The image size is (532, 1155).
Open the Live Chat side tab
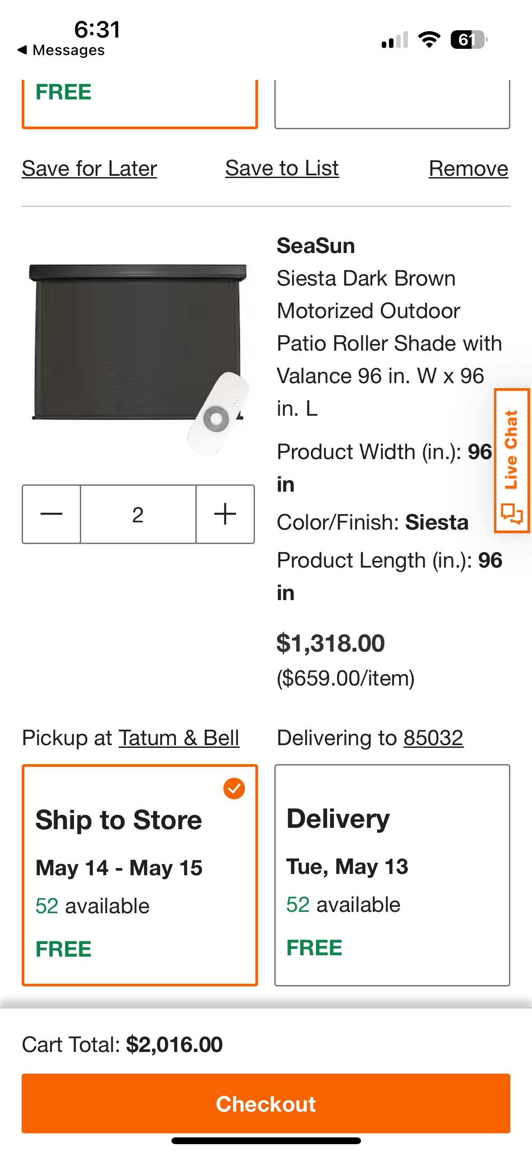point(512,460)
